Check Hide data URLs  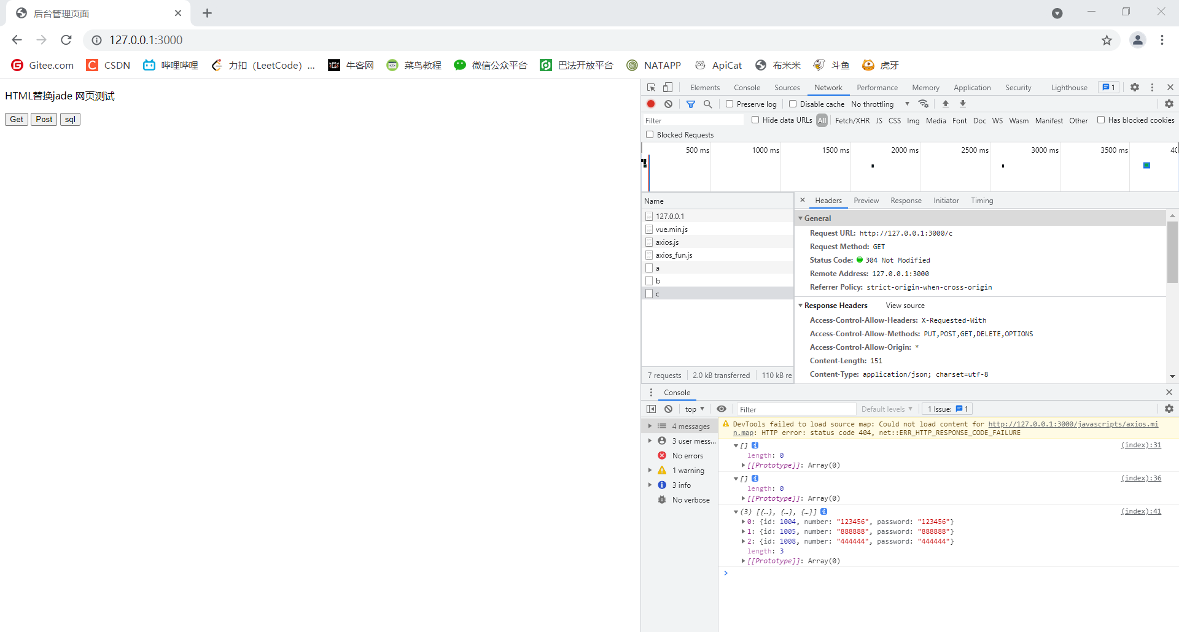[755, 120]
